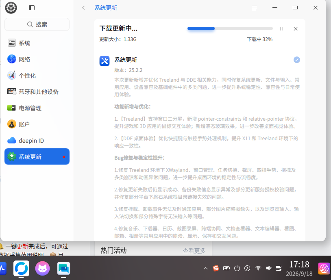331x280 pixels.
Task: Click the circled arrow tray icon
Action: [x=247, y=268]
